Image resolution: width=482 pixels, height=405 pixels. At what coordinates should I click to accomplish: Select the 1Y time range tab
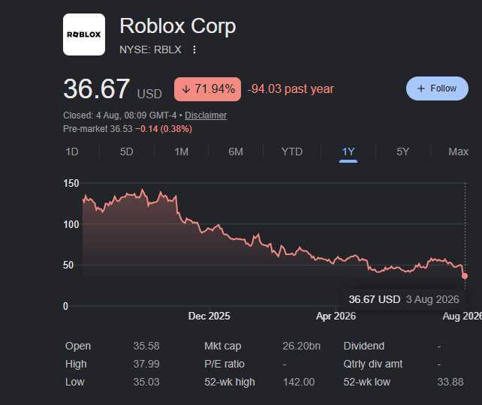click(x=348, y=151)
